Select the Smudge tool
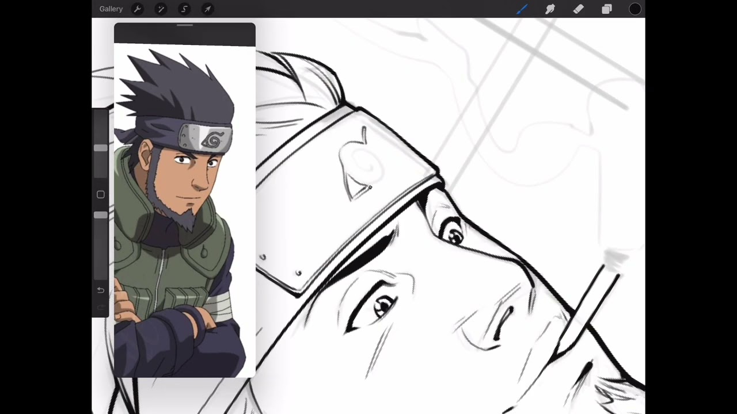737x414 pixels. (550, 9)
